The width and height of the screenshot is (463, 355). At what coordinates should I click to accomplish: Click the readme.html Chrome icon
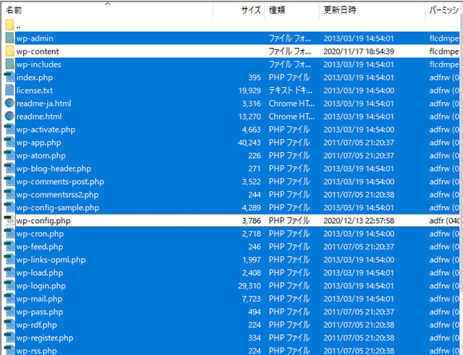[x=9, y=116]
